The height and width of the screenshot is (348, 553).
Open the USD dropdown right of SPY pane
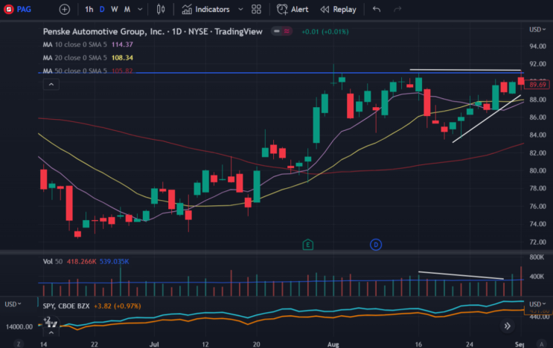click(x=537, y=304)
